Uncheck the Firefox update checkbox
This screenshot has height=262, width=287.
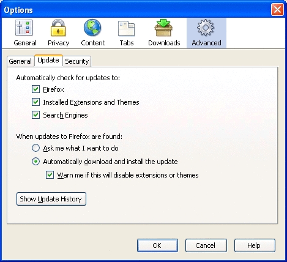pyautogui.click(x=35, y=89)
